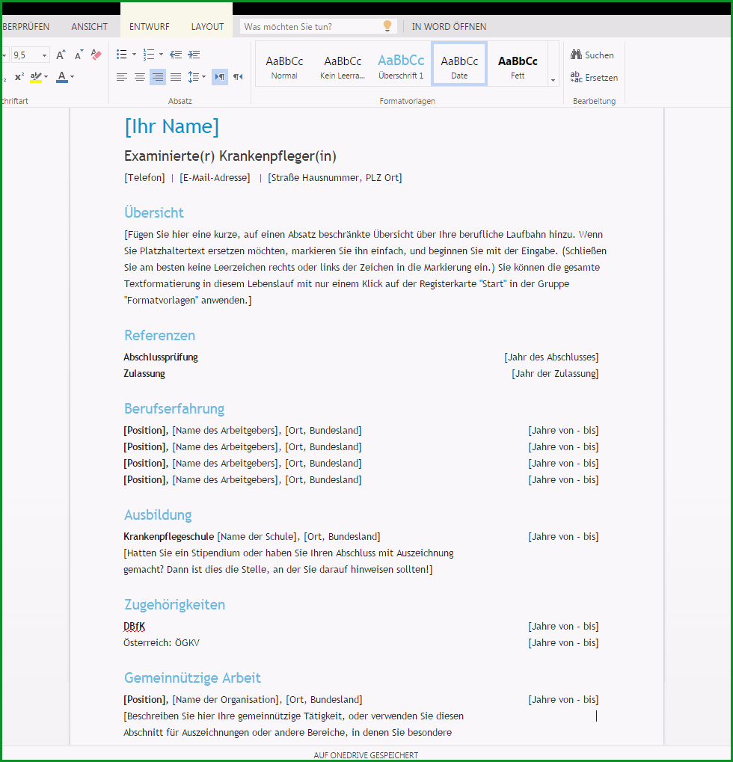This screenshot has height=762, width=733.
Task: Click the shrink font size icon
Action: click(x=79, y=55)
